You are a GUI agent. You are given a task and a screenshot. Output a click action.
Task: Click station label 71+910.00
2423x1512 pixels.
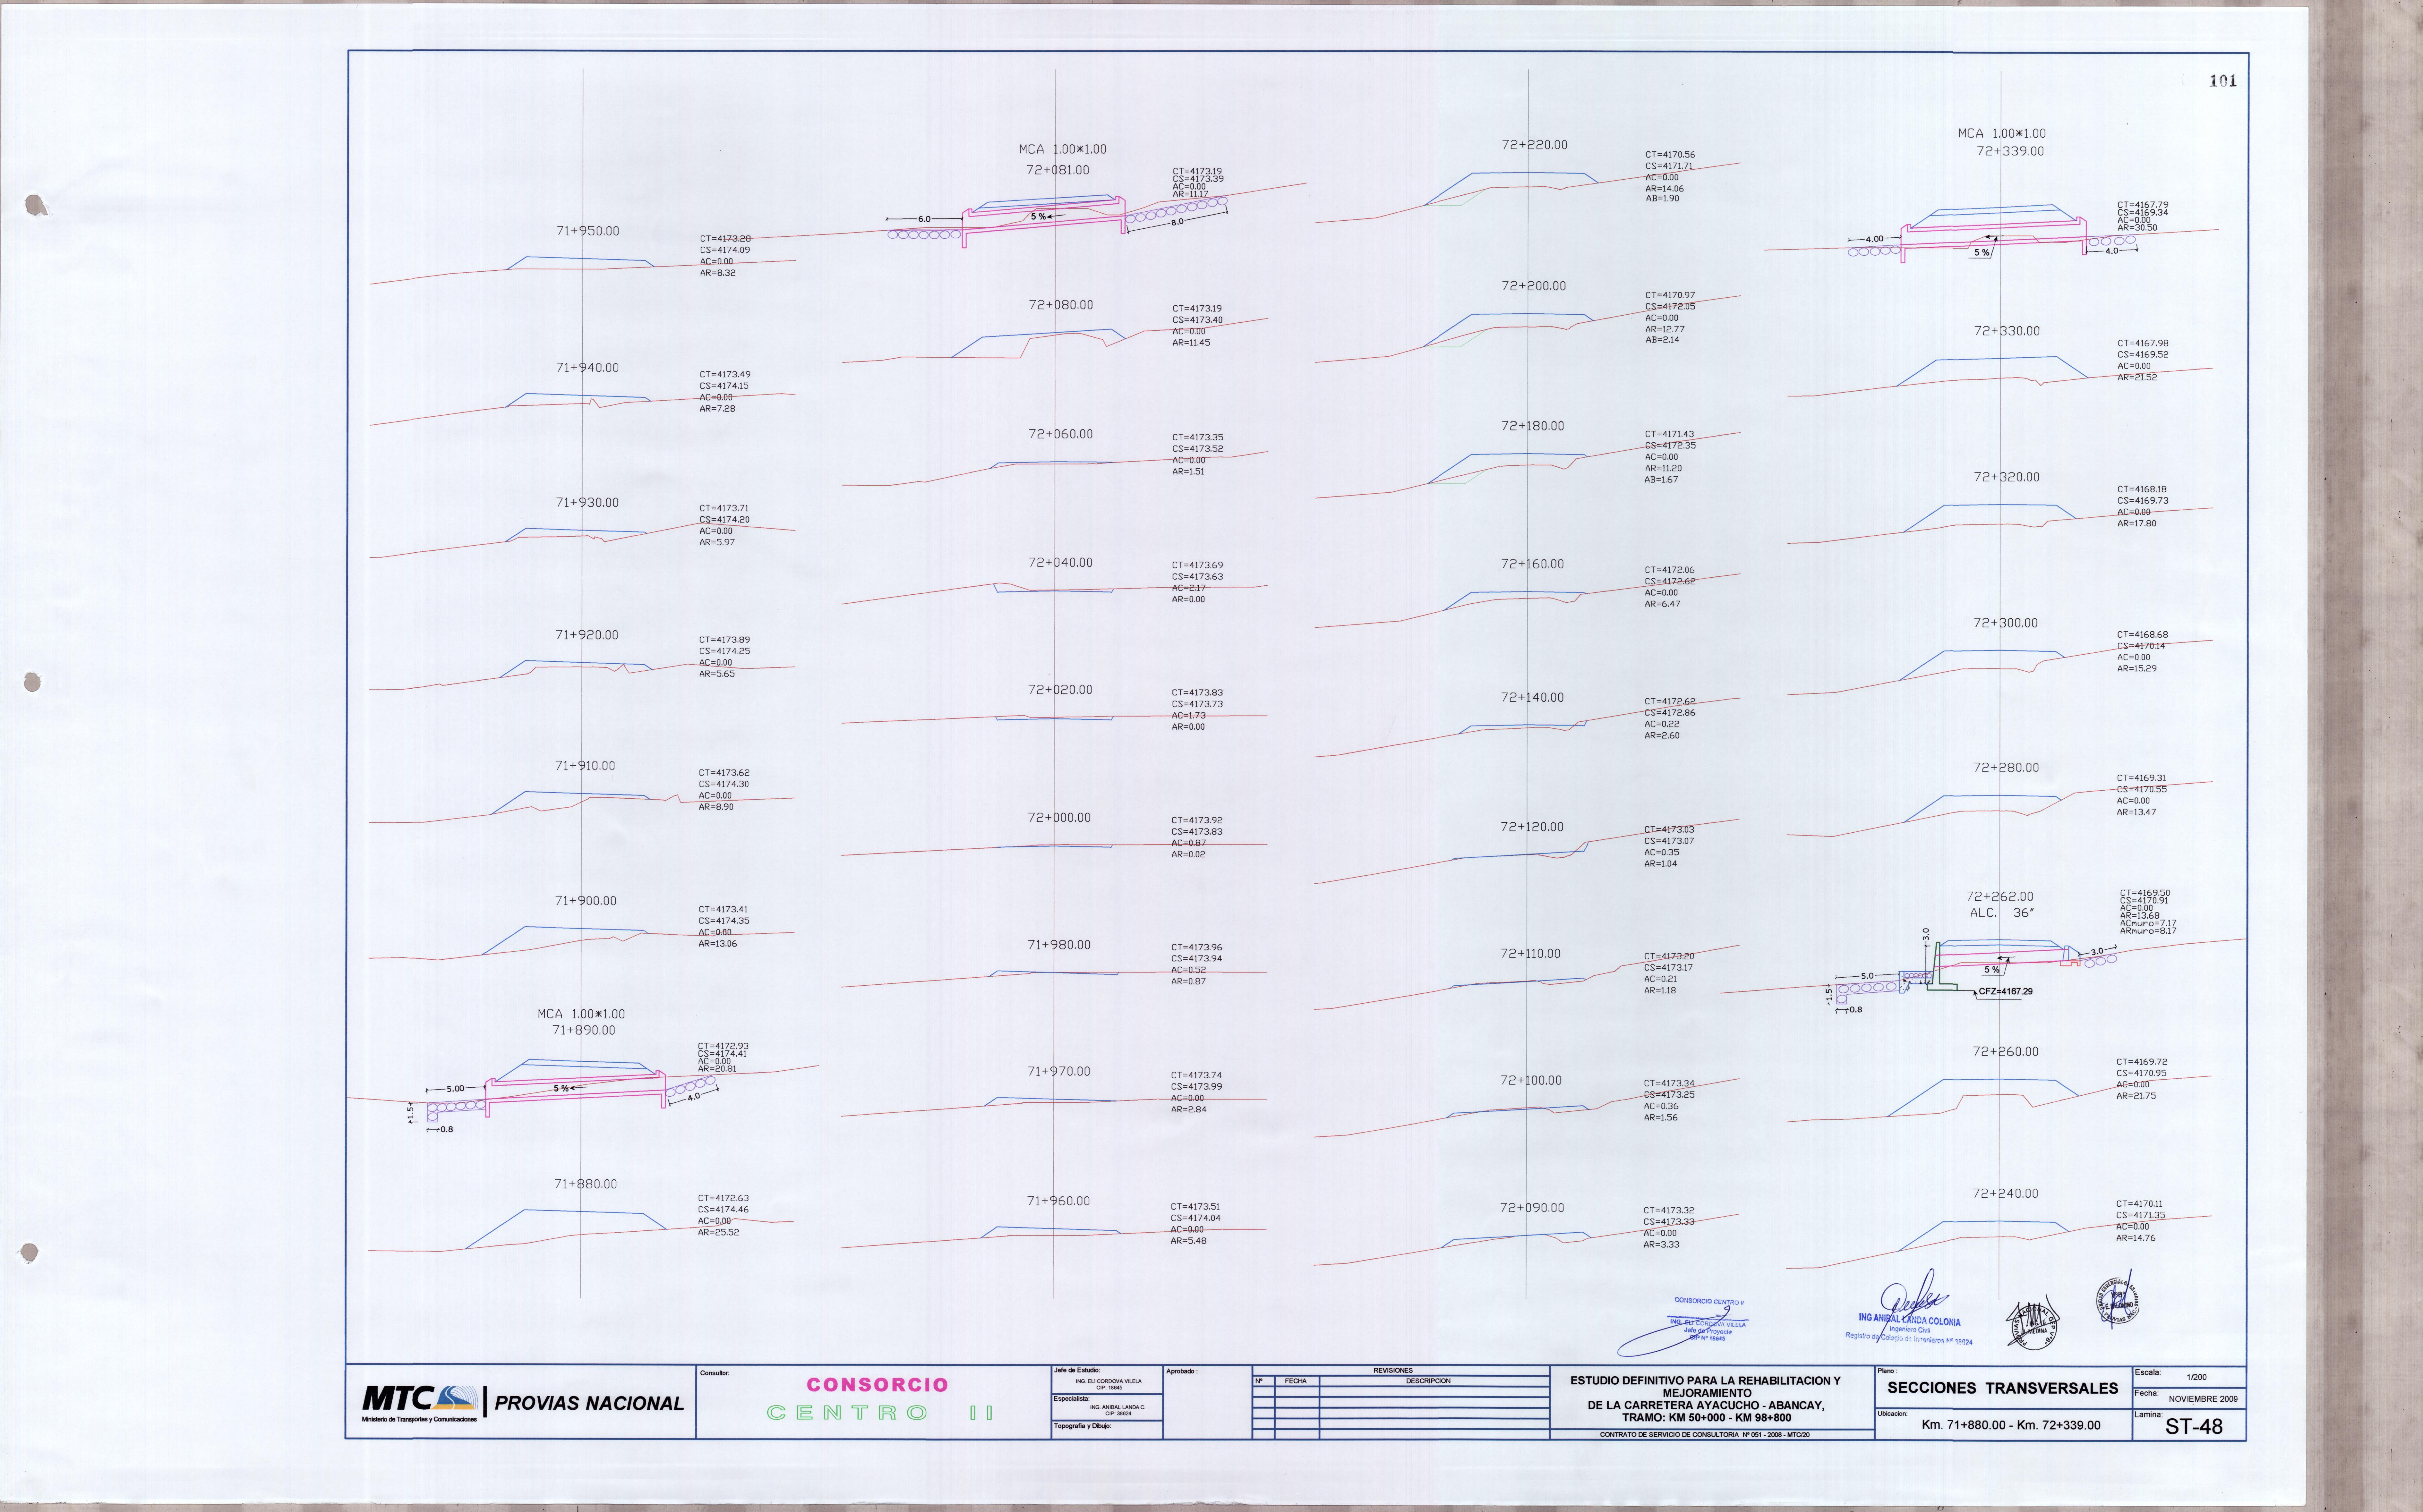pyautogui.click(x=585, y=766)
